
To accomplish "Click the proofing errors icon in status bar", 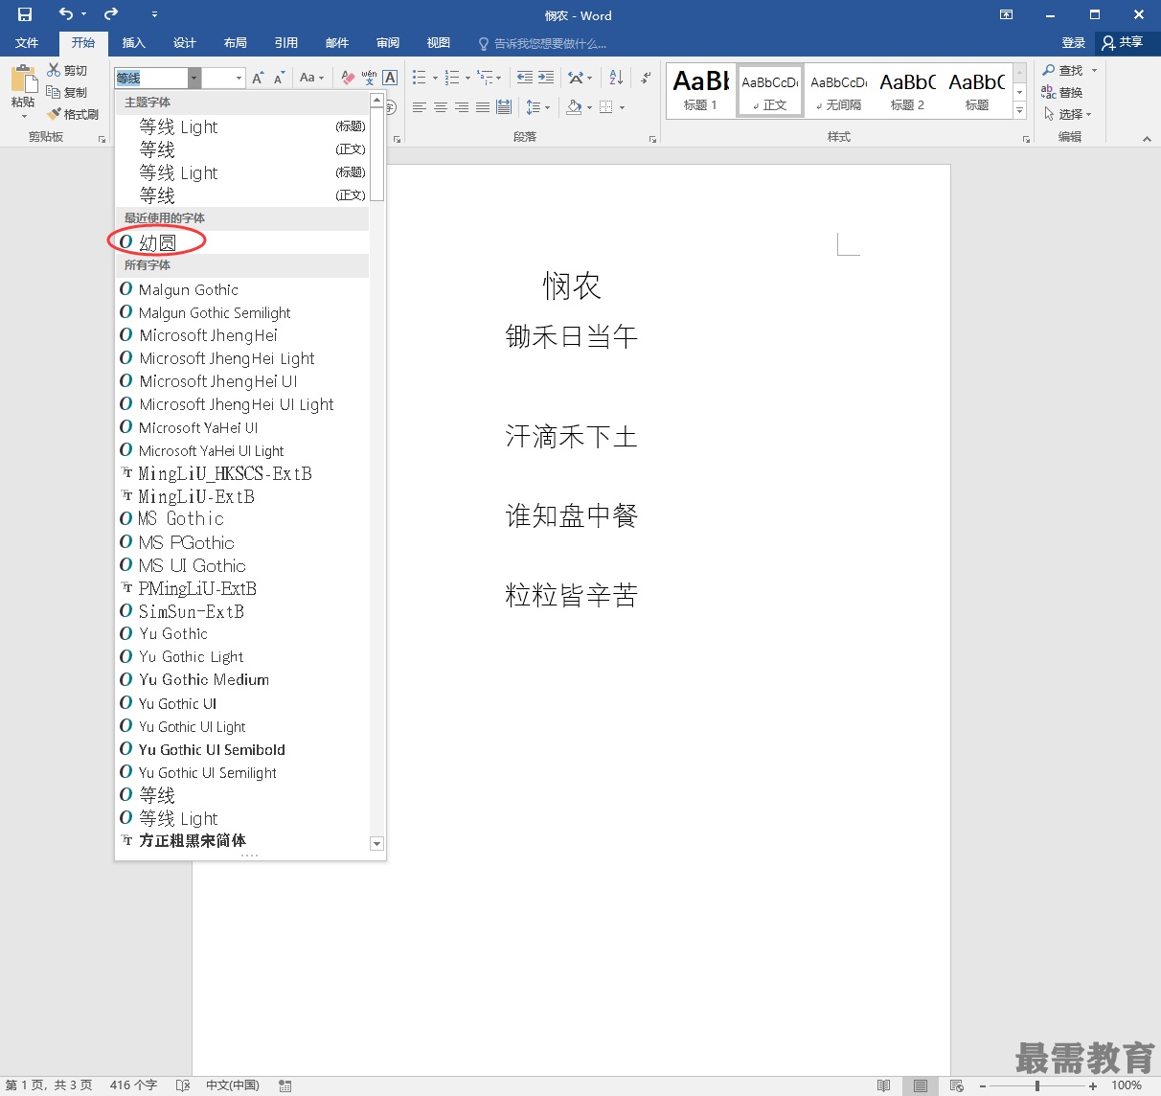I will tap(183, 1085).
